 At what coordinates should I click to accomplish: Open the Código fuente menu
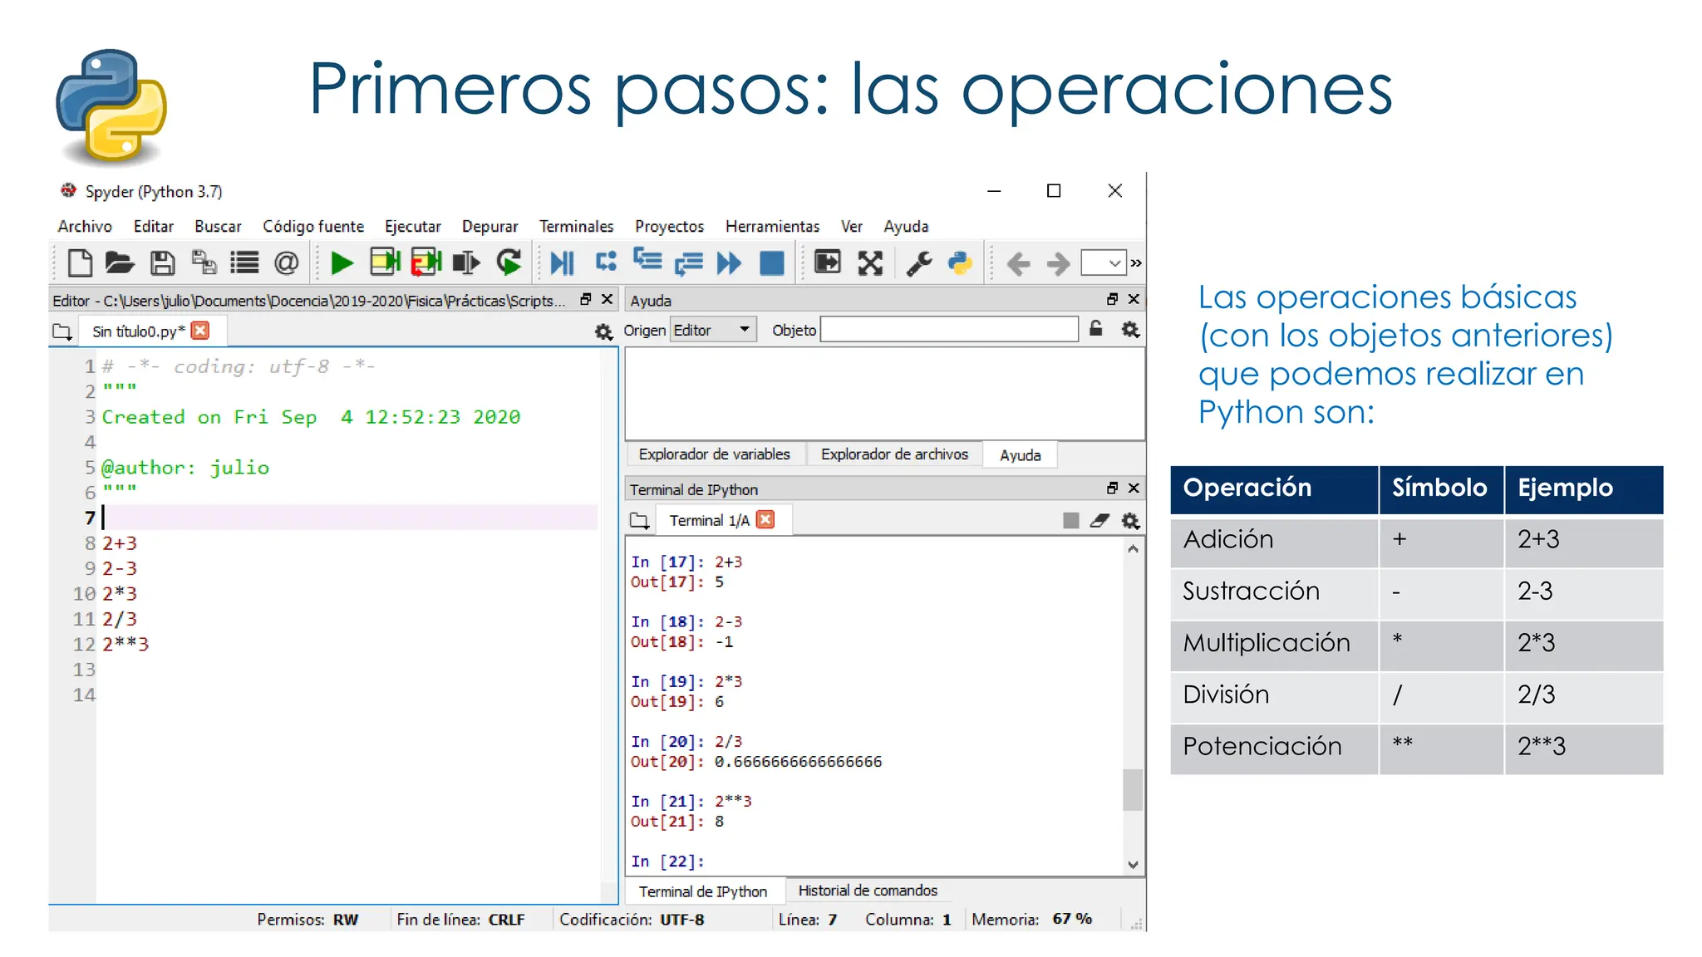pos(313,226)
